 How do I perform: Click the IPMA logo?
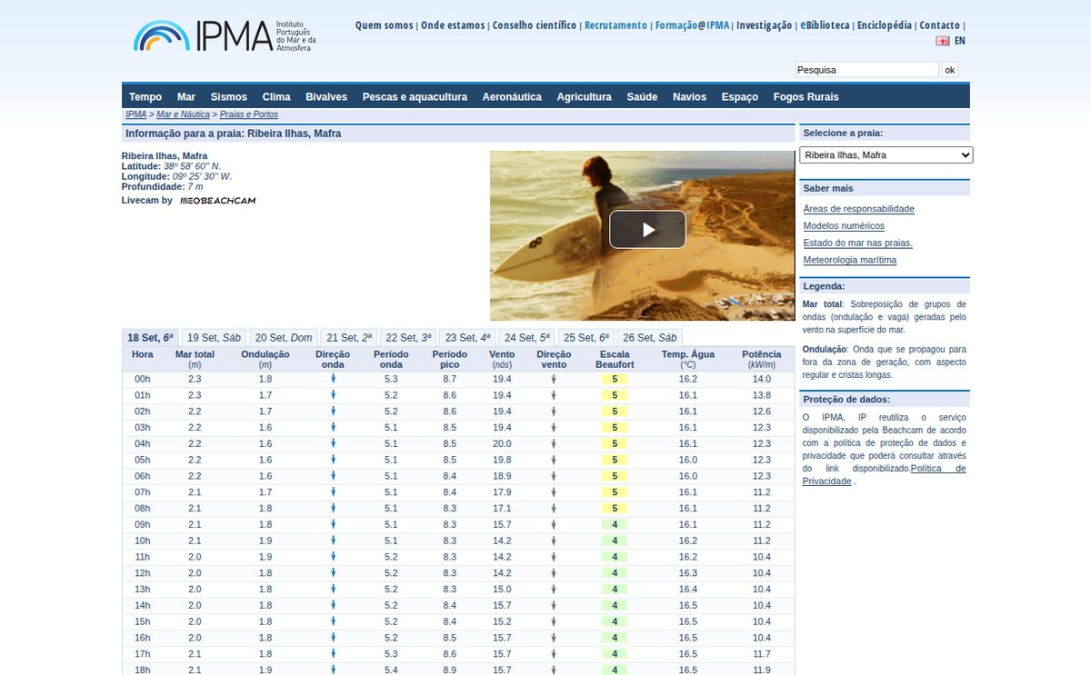[x=225, y=35]
